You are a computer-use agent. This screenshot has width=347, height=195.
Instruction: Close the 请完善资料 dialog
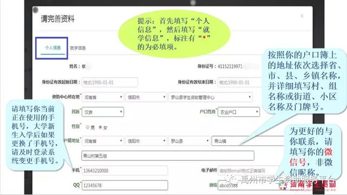click(302, 16)
